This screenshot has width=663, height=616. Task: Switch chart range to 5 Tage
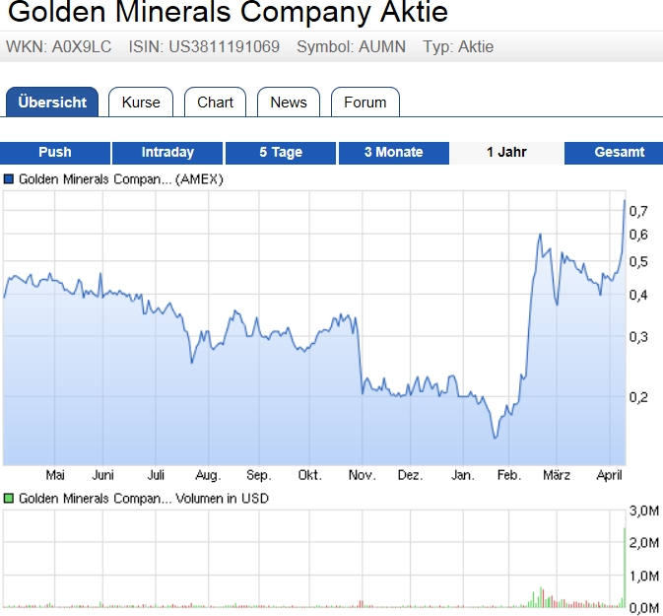281,153
